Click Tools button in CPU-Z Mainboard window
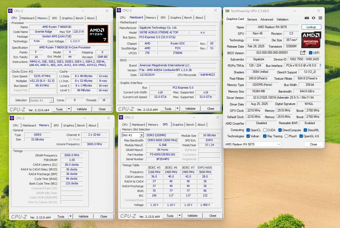The height and width of the screenshot is (228, 340). point(168,109)
